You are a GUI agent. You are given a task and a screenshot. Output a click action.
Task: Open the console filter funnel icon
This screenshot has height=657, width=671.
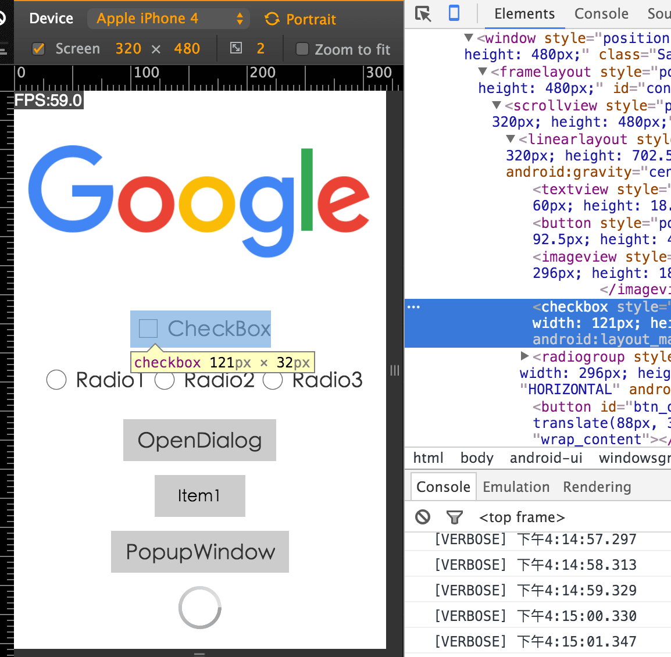pyautogui.click(x=455, y=517)
